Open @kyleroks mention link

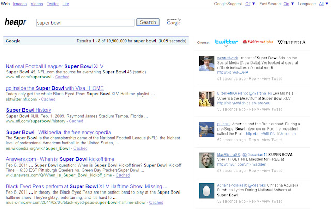point(257,185)
